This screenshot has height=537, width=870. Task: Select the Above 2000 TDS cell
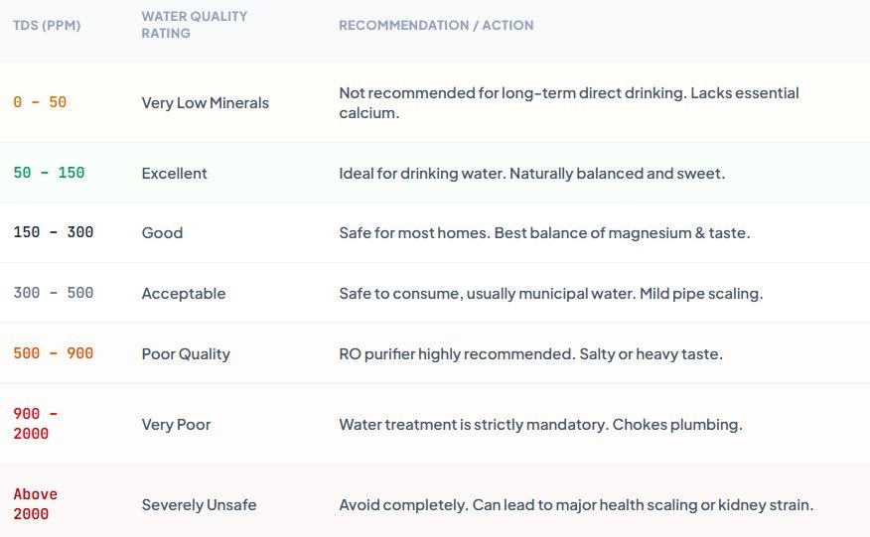click(x=36, y=503)
